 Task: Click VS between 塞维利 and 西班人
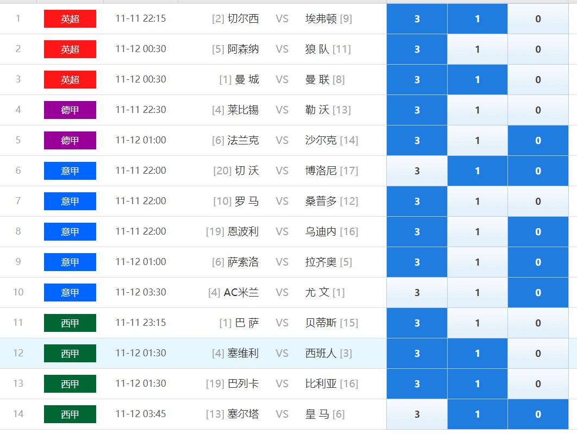(x=282, y=354)
